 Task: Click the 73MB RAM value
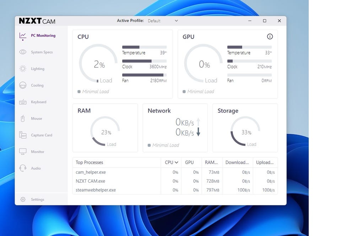[x=214, y=172]
